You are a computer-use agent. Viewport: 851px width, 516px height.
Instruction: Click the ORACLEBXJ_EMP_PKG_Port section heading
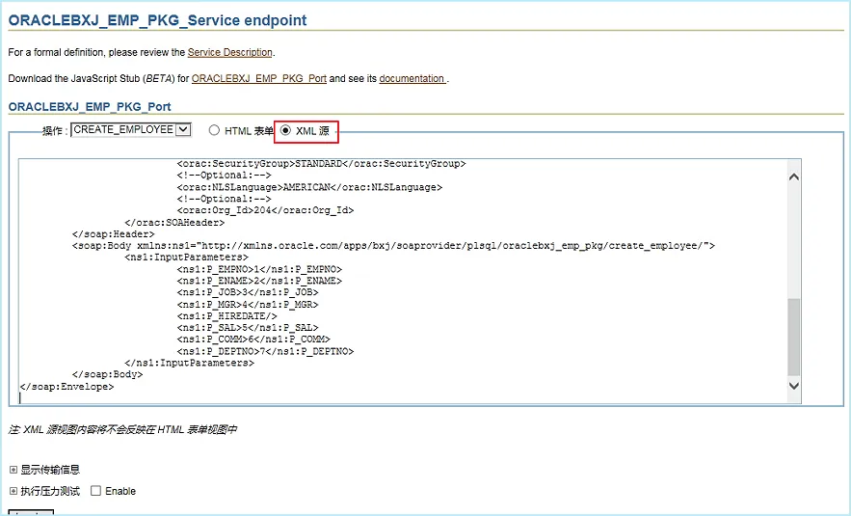(90, 106)
